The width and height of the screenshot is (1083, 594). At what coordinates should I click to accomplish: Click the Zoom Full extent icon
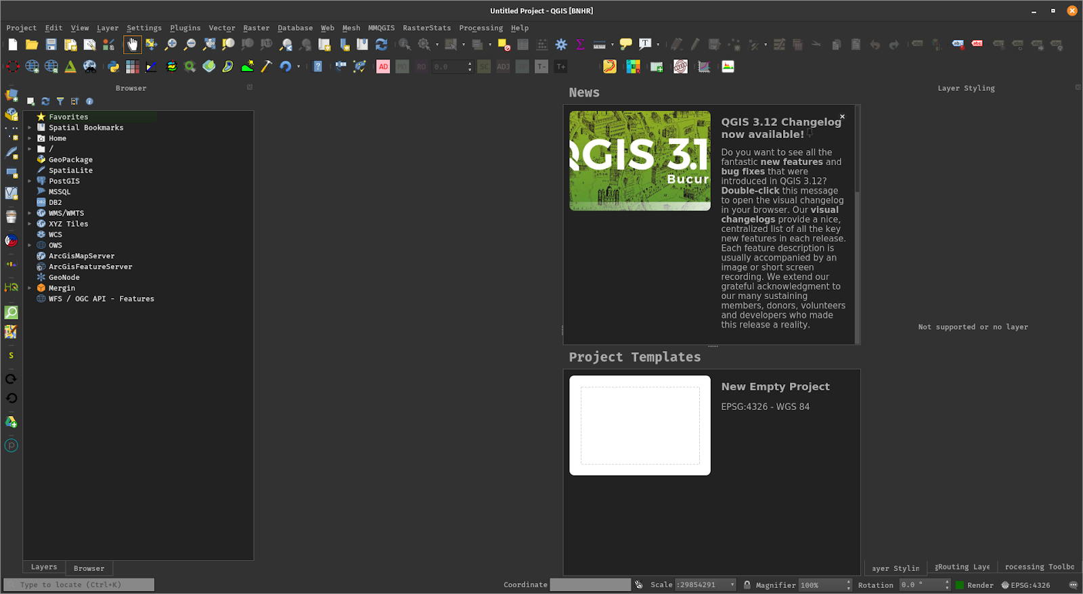point(209,45)
